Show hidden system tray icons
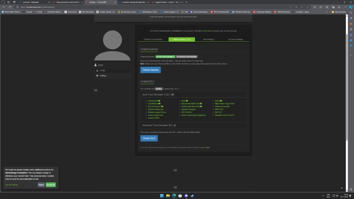 [x=322, y=195]
